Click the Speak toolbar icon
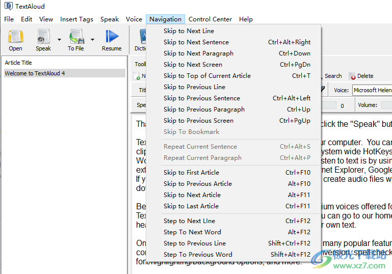Viewport: 392px width, 274px height. click(x=43, y=37)
